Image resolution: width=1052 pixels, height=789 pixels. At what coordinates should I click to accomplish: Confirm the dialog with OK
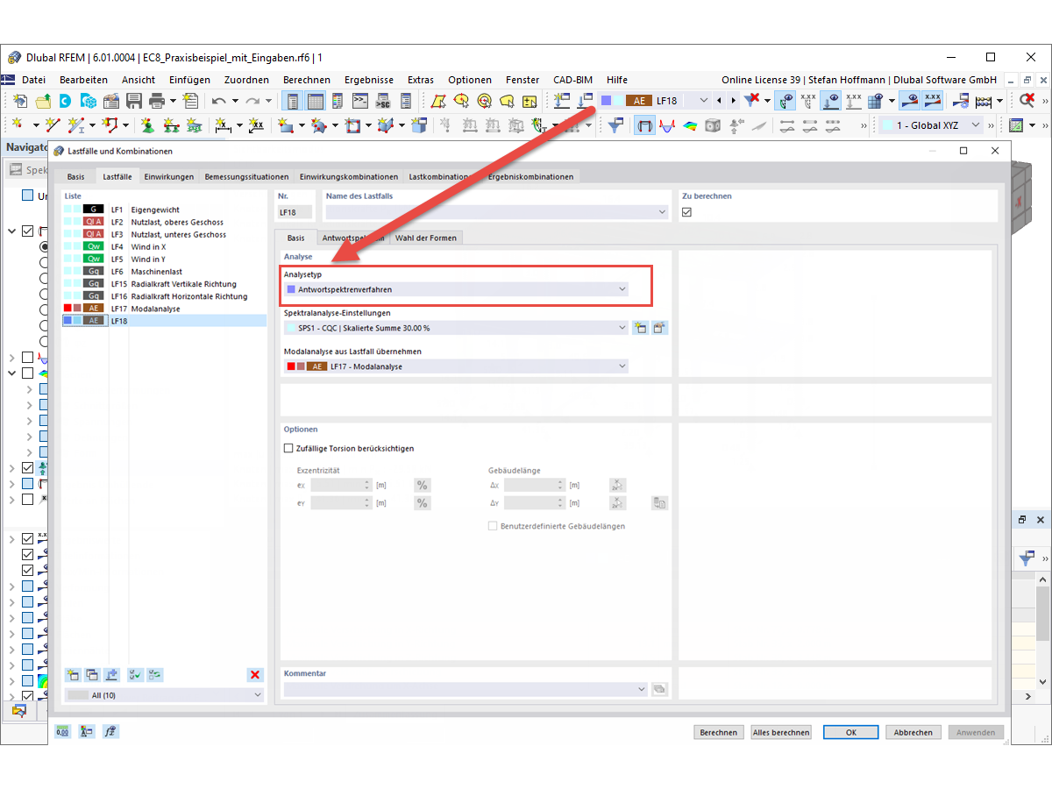(x=849, y=732)
